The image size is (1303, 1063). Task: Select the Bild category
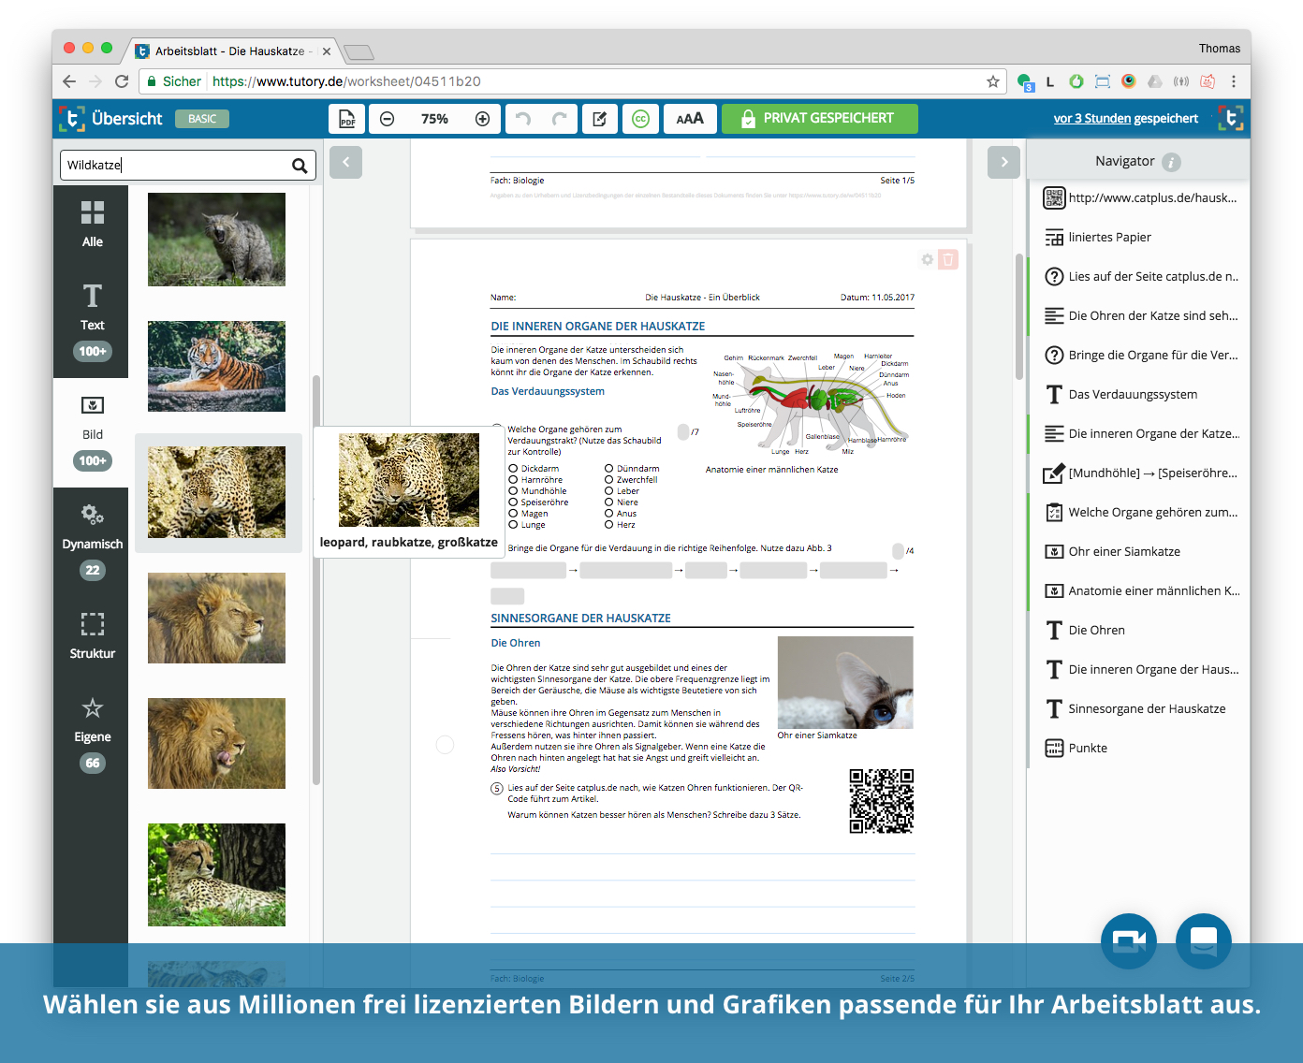tap(92, 432)
